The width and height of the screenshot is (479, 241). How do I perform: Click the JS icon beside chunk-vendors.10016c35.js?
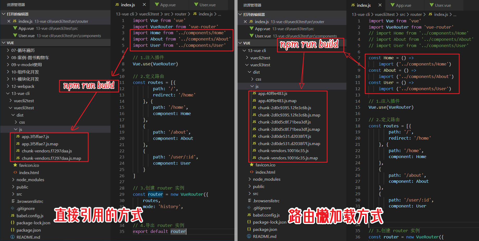tap(254, 151)
